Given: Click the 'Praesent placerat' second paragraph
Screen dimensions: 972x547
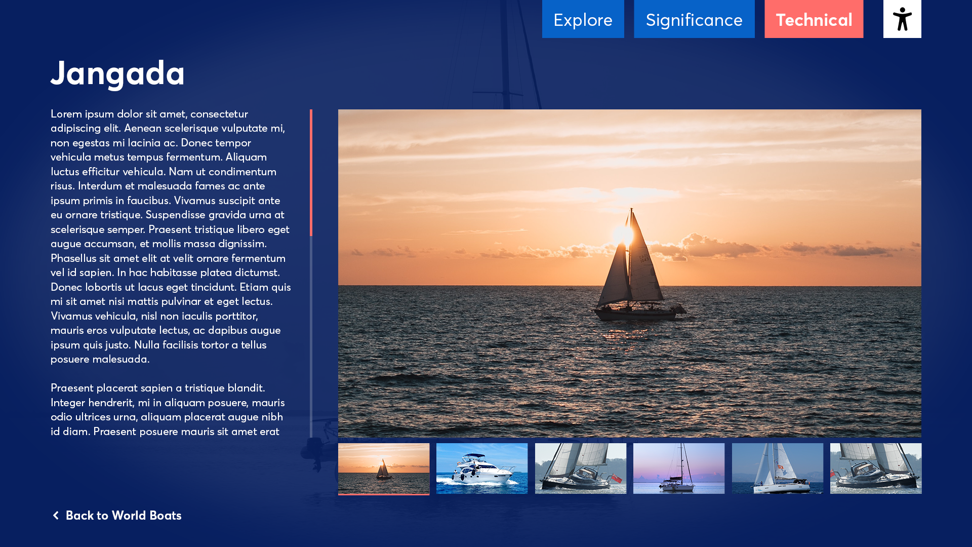Looking at the screenshot, I should click(167, 409).
